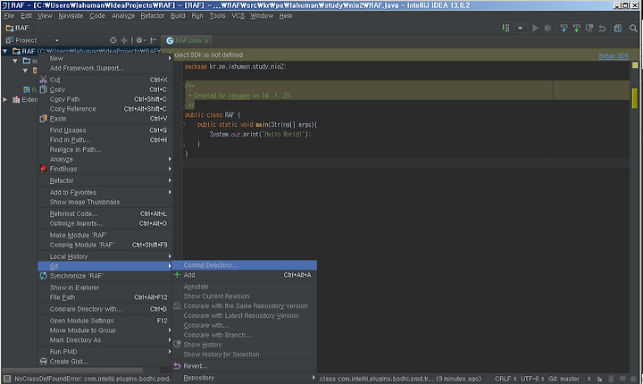
Task: Open the Project view type dropdown
Action: 56,40
